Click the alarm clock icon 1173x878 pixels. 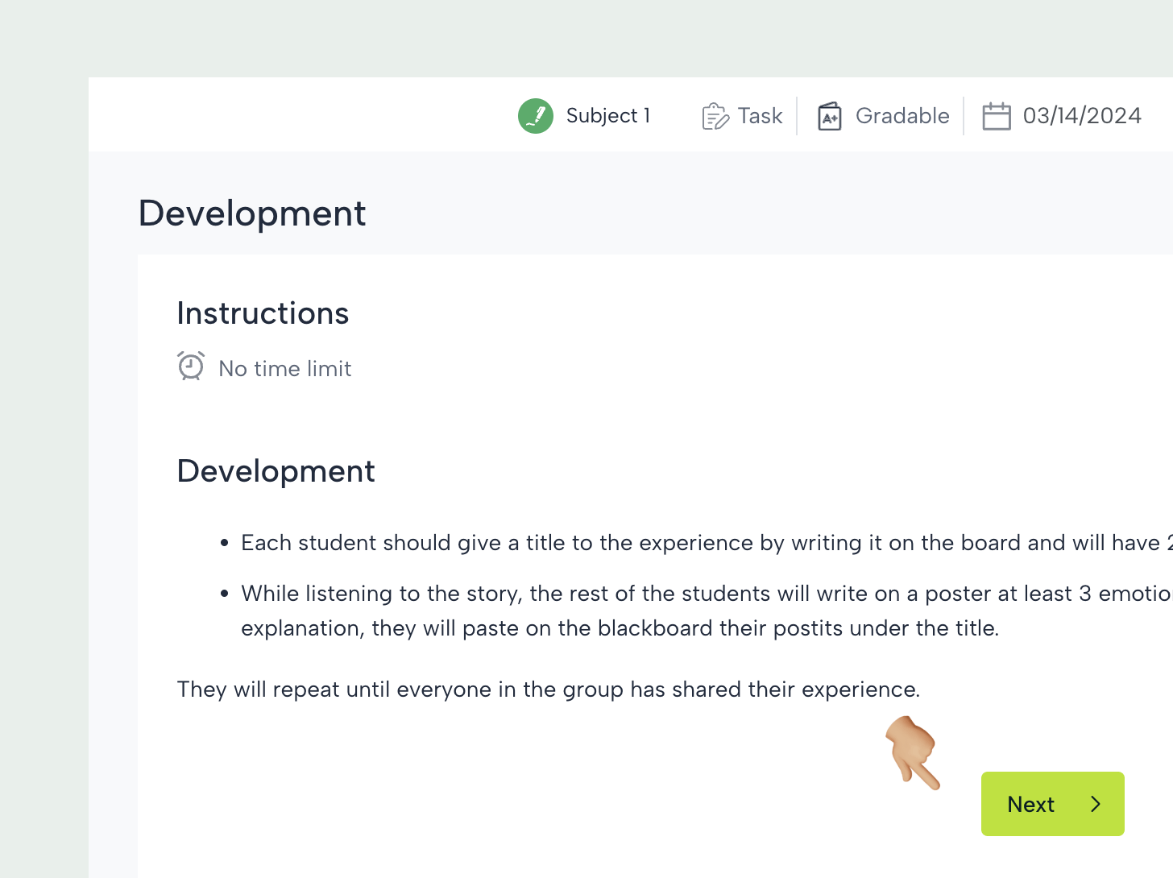point(191,367)
